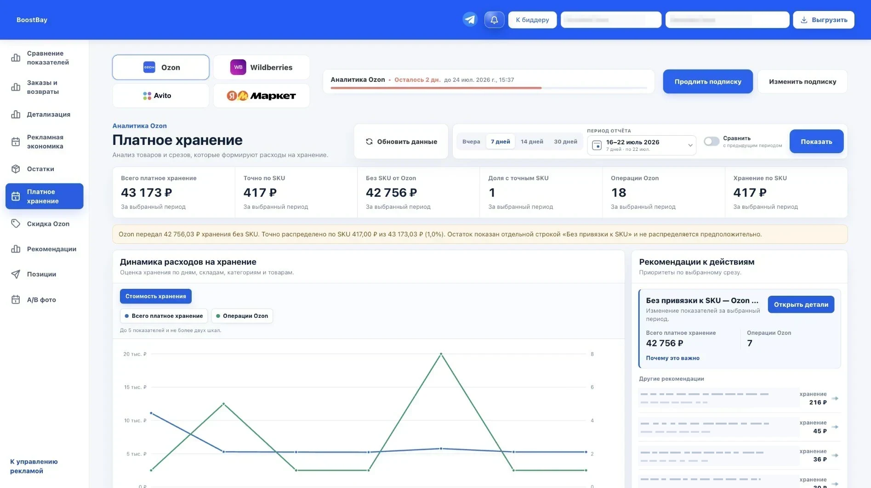
Task: Open the second blurred header selector
Action: point(727,20)
